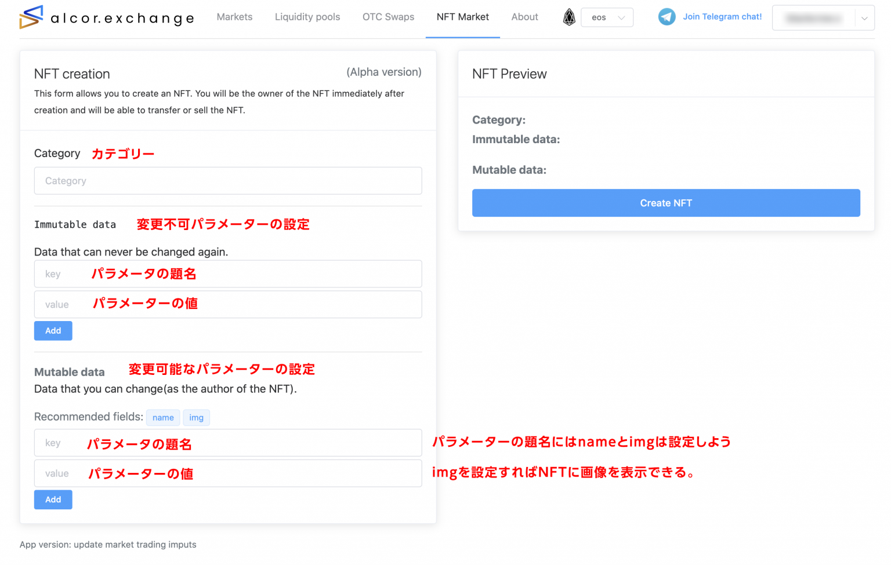Click the EOS blockchain icon
891x565 pixels.
[569, 17]
